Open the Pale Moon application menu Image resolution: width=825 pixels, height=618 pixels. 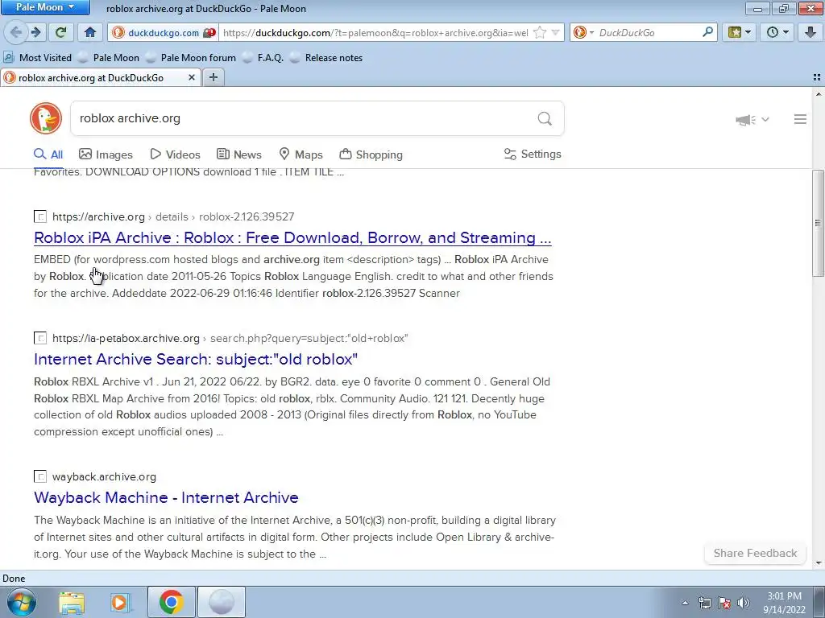pos(45,7)
